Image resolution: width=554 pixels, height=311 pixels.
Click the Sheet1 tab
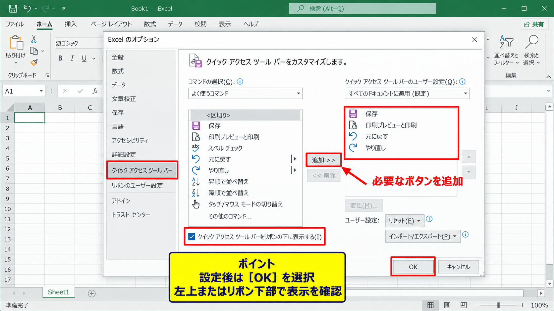[x=59, y=292]
